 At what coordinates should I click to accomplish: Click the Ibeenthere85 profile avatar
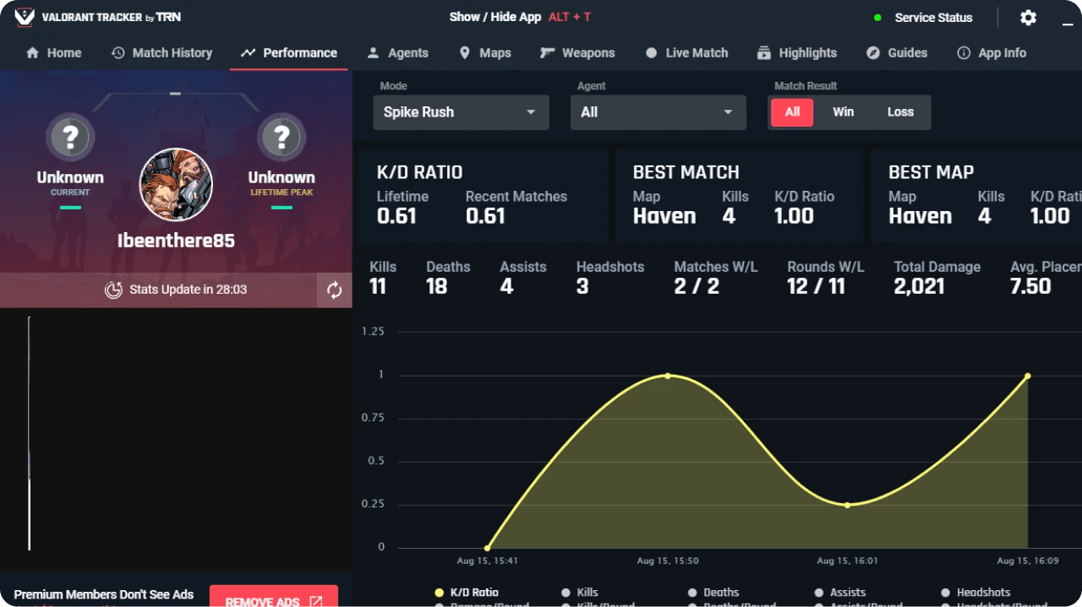(x=176, y=185)
